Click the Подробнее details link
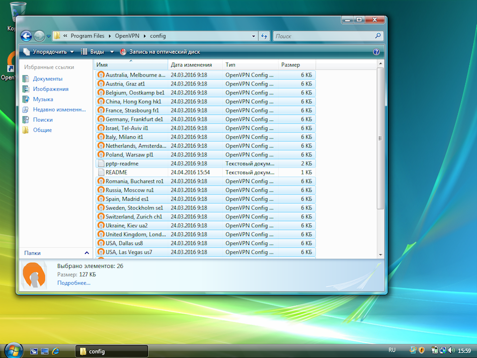This screenshot has height=358, width=477. point(74,283)
